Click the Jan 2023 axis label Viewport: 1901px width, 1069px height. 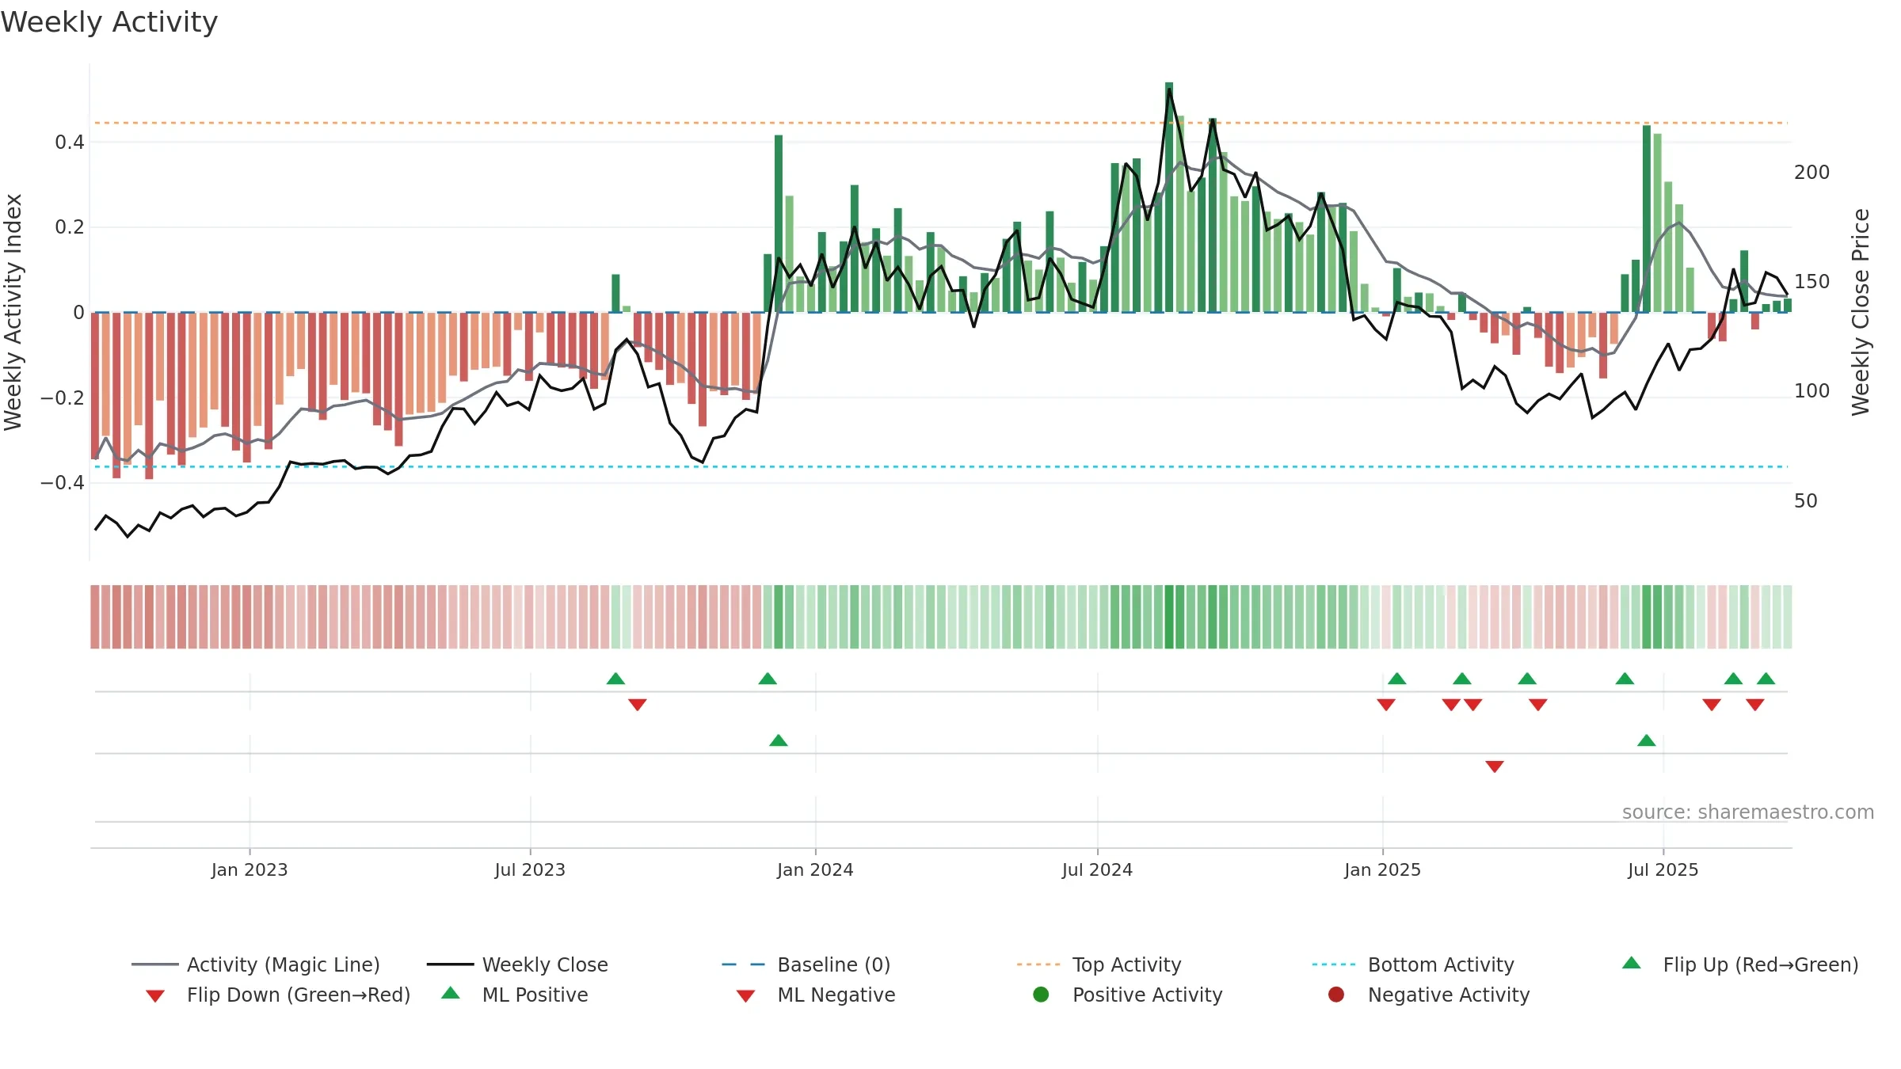250,870
